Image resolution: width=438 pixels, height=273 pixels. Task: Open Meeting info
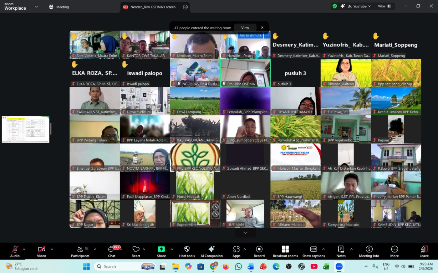pos(369,251)
